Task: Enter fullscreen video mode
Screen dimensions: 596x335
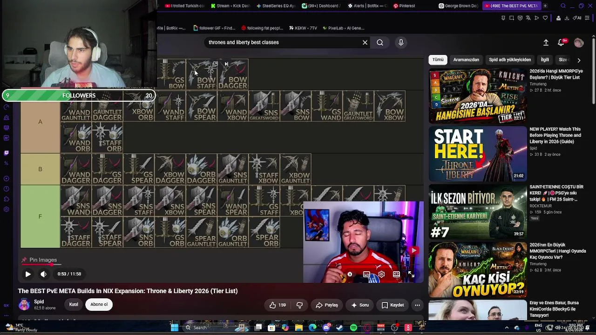Action: tap(411, 274)
